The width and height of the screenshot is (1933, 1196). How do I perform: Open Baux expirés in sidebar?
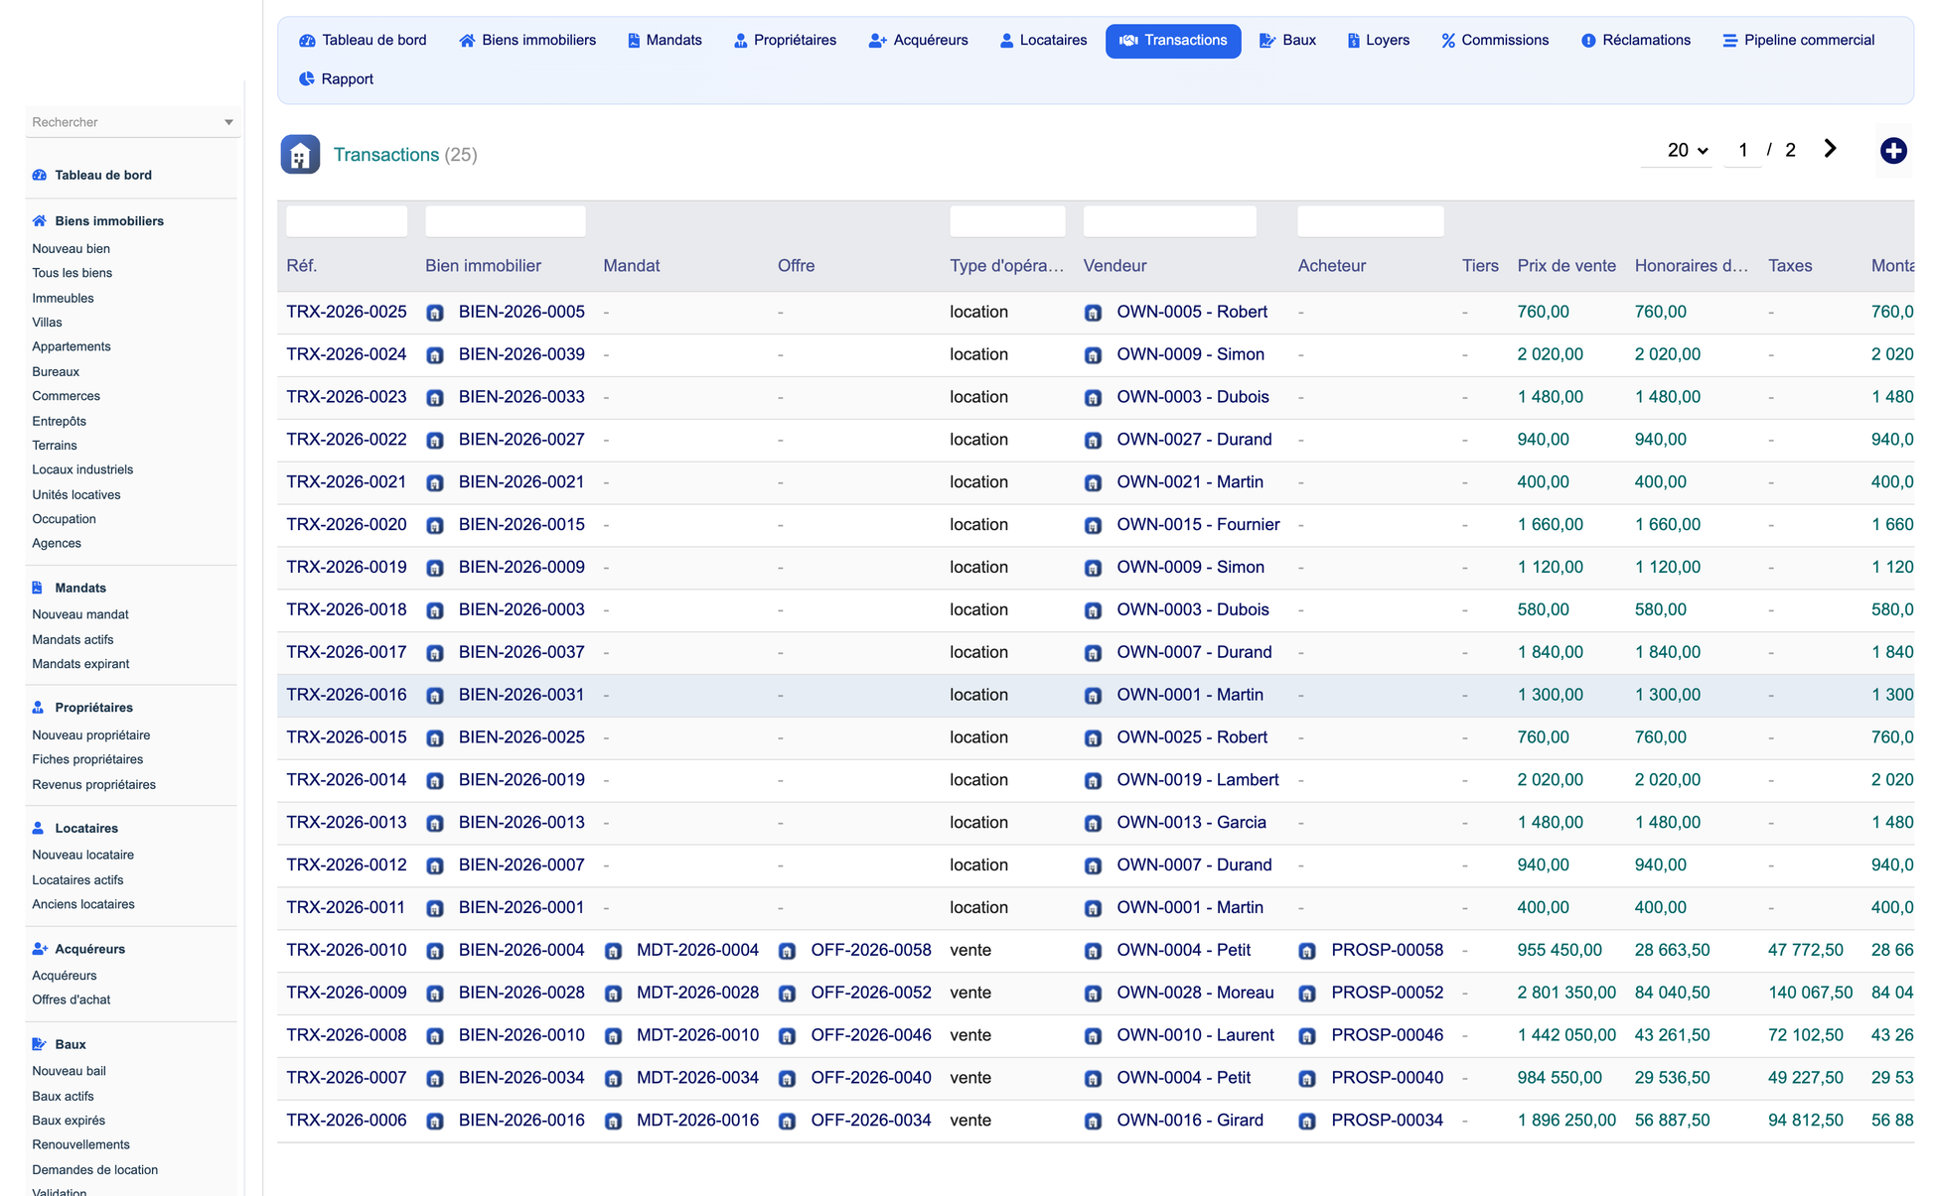69,1121
